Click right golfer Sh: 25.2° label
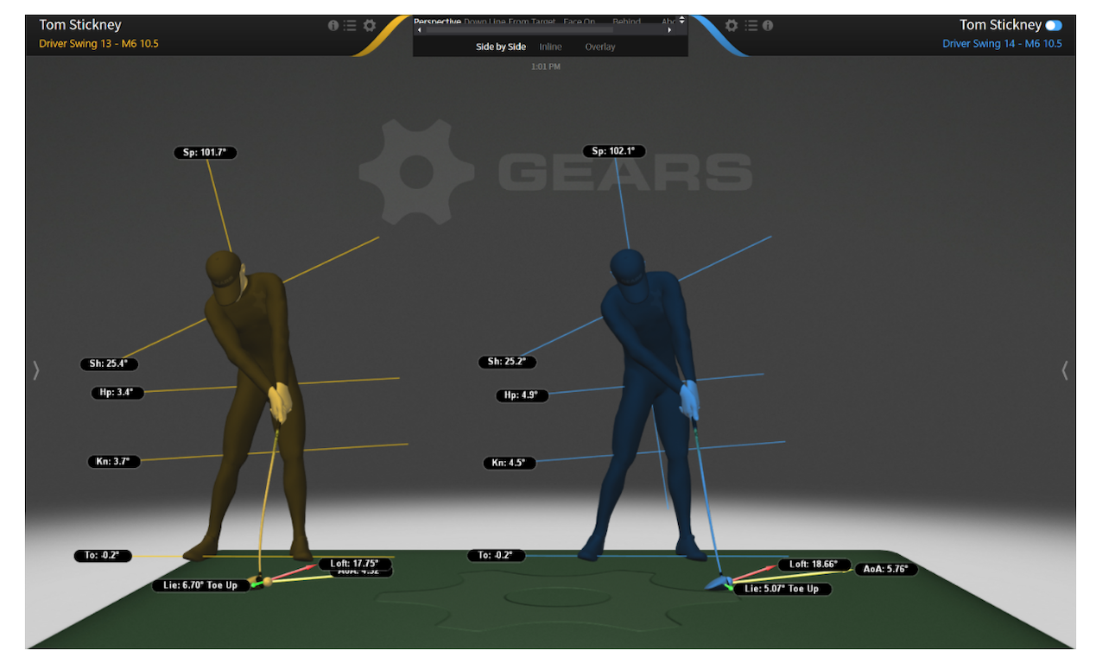Viewport: 1096px width, 663px height. point(507,362)
